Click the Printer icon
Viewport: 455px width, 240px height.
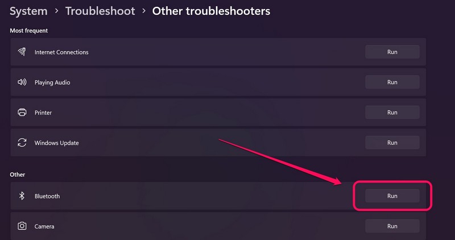coord(22,113)
